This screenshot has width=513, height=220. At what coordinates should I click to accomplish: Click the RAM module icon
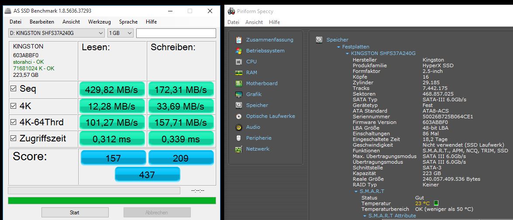239,72
